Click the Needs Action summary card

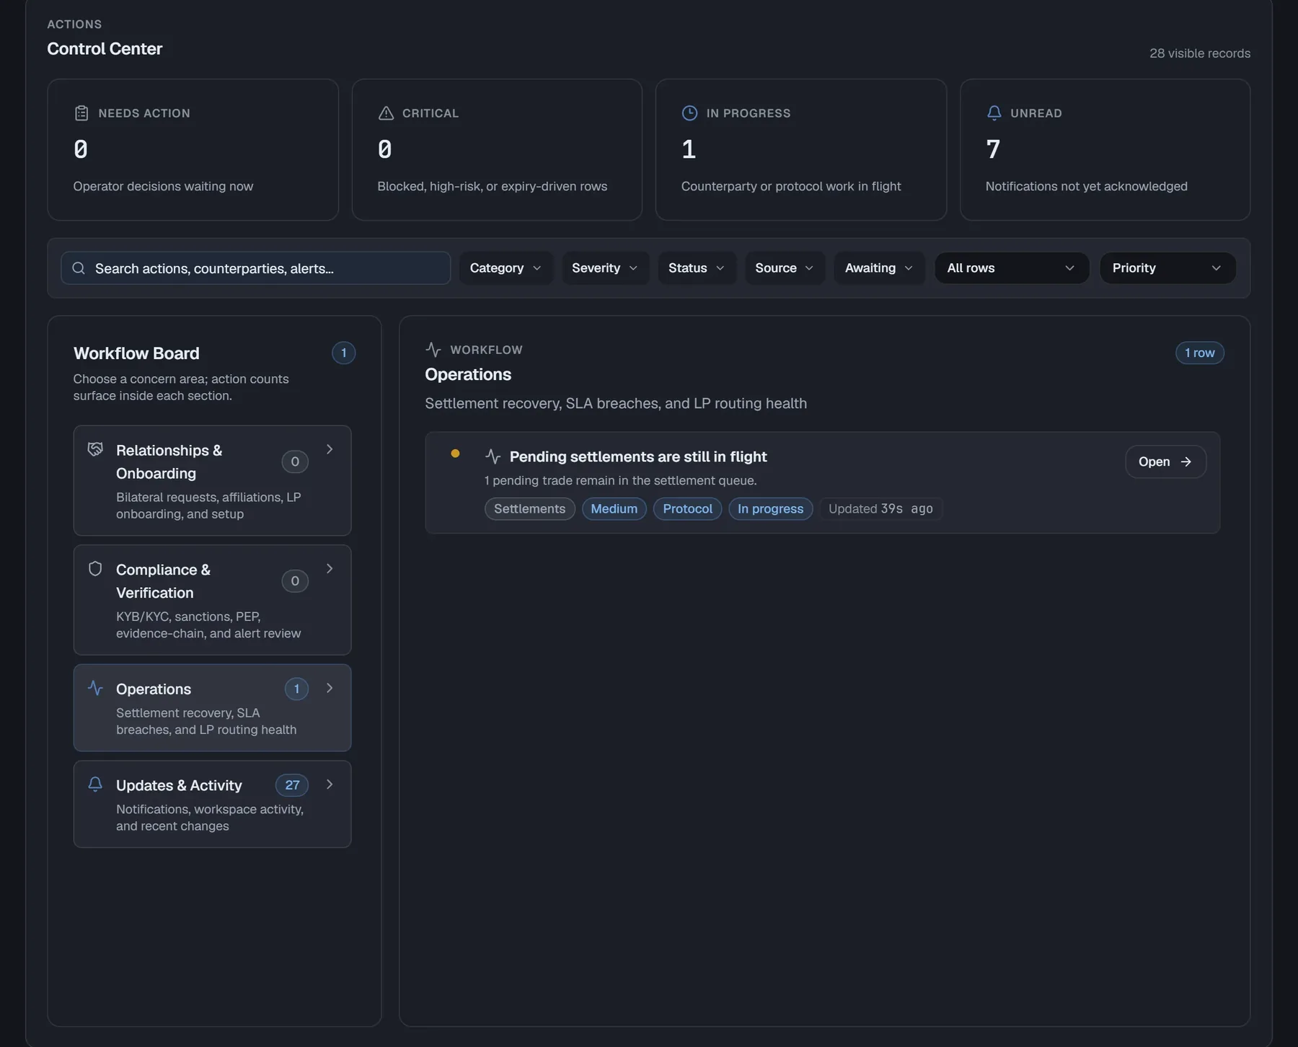[193, 150]
